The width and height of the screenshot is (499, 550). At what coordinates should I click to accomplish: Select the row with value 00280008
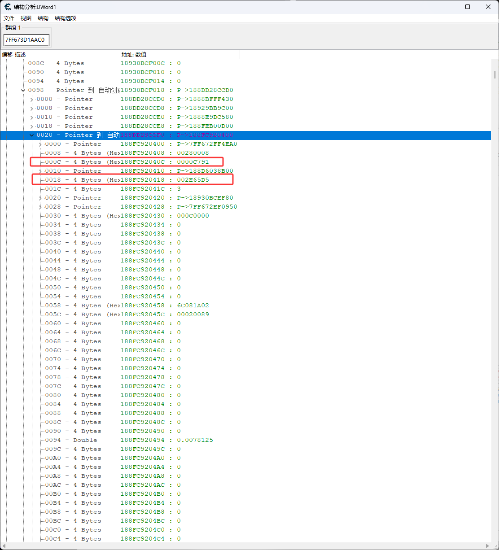(x=245, y=153)
